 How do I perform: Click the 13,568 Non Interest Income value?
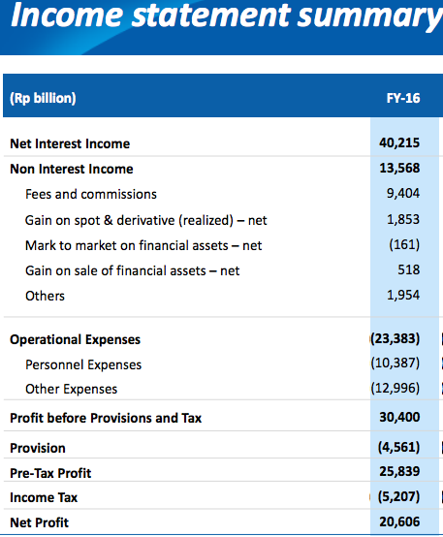(x=399, y=168)
